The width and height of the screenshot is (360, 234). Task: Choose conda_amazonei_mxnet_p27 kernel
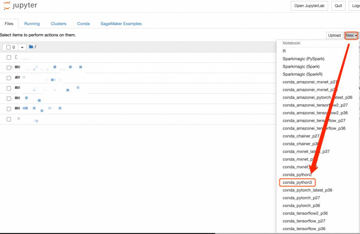point(310,82)
